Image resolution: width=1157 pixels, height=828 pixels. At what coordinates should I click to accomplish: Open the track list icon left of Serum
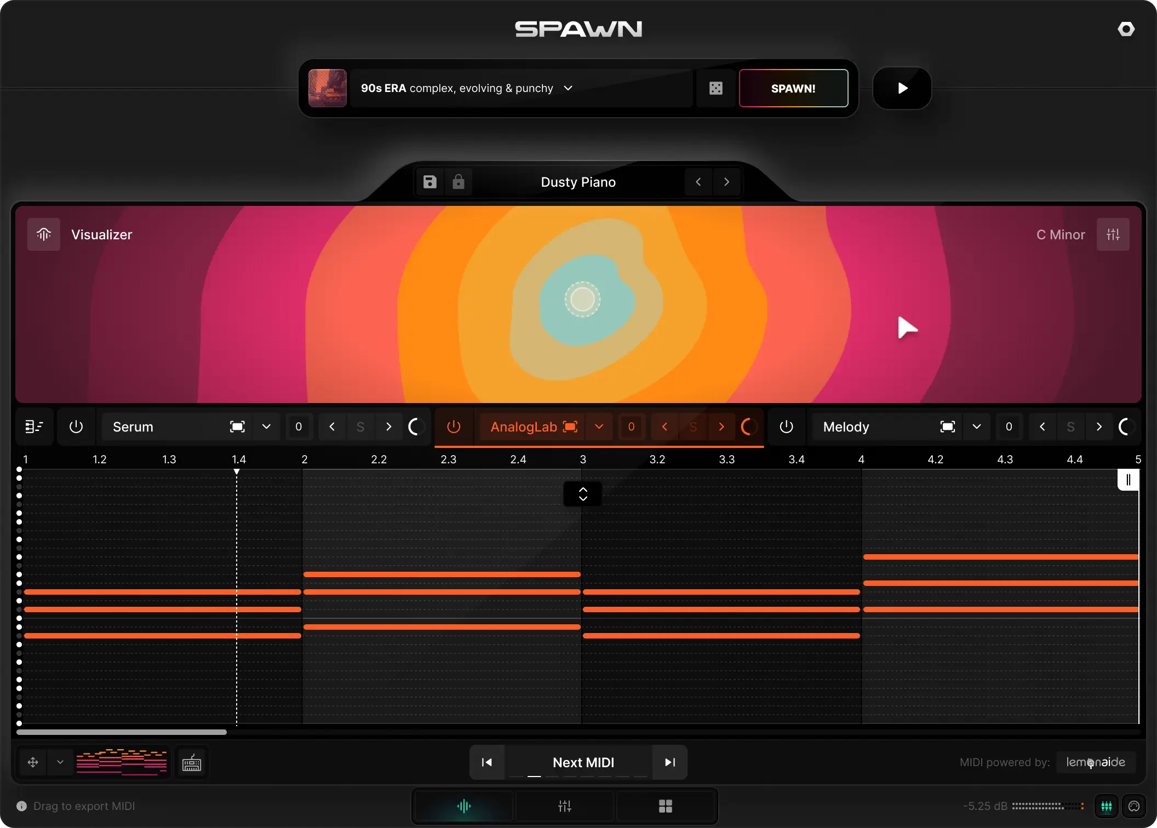(x=34, y=427)
